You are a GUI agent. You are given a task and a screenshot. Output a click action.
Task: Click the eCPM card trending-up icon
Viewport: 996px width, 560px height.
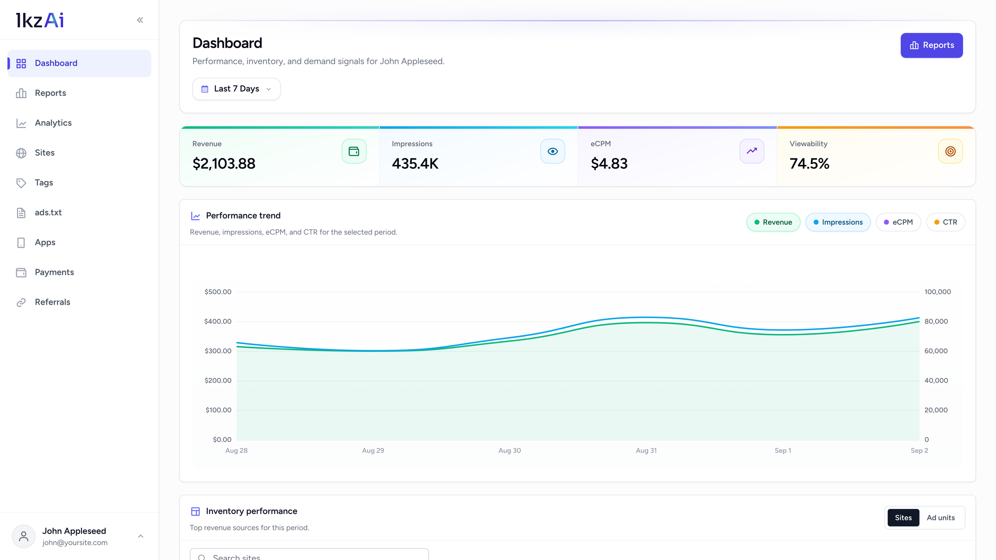(x=751, y=151)
